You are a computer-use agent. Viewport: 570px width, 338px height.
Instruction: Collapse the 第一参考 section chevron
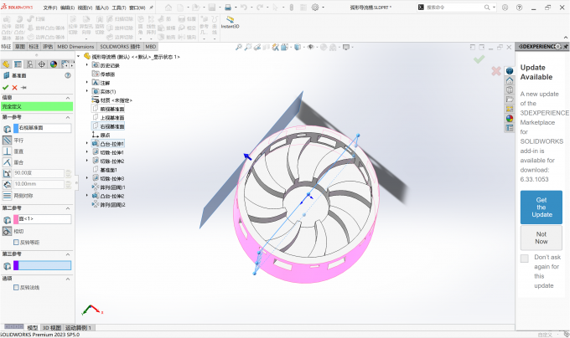[68, 117]
